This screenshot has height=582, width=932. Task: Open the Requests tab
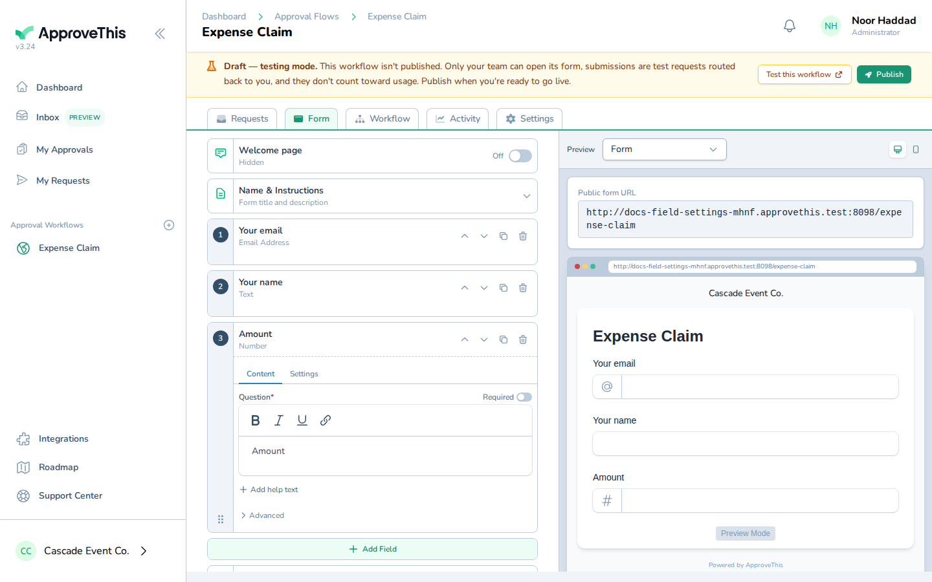(242, 119)
